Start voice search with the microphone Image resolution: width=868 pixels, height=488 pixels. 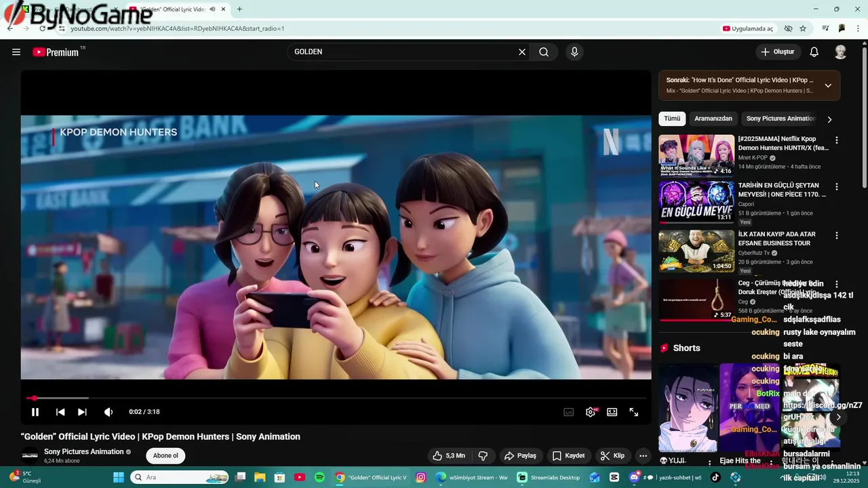click(574, 52)
